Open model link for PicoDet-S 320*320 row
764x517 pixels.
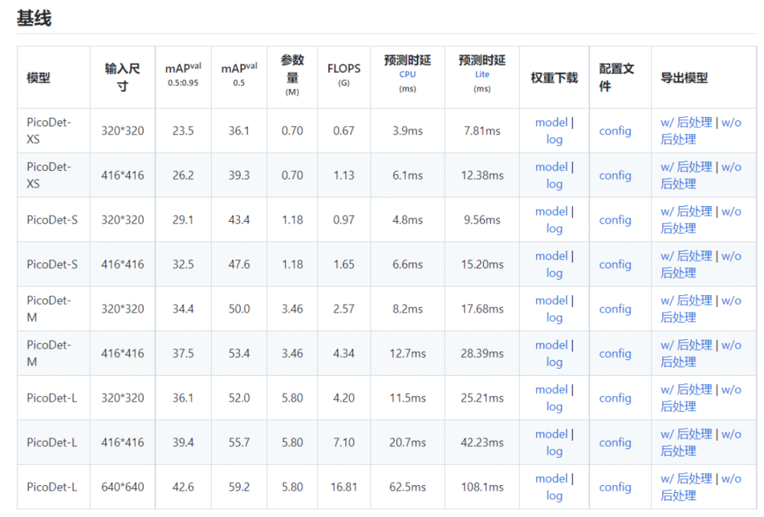551,212
